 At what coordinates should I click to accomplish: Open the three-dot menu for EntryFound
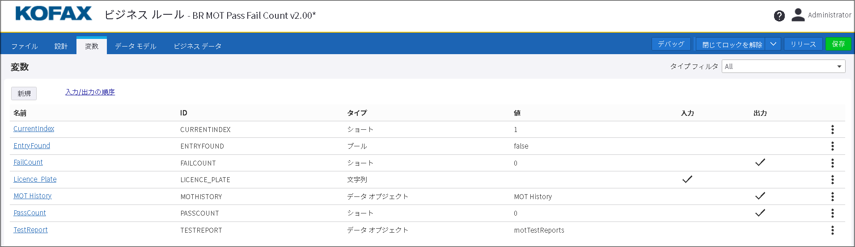832,146
